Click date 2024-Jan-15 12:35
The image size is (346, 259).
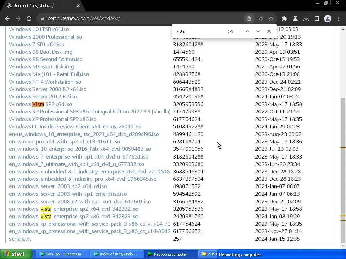pyautogui.click(x=277, y=239)
